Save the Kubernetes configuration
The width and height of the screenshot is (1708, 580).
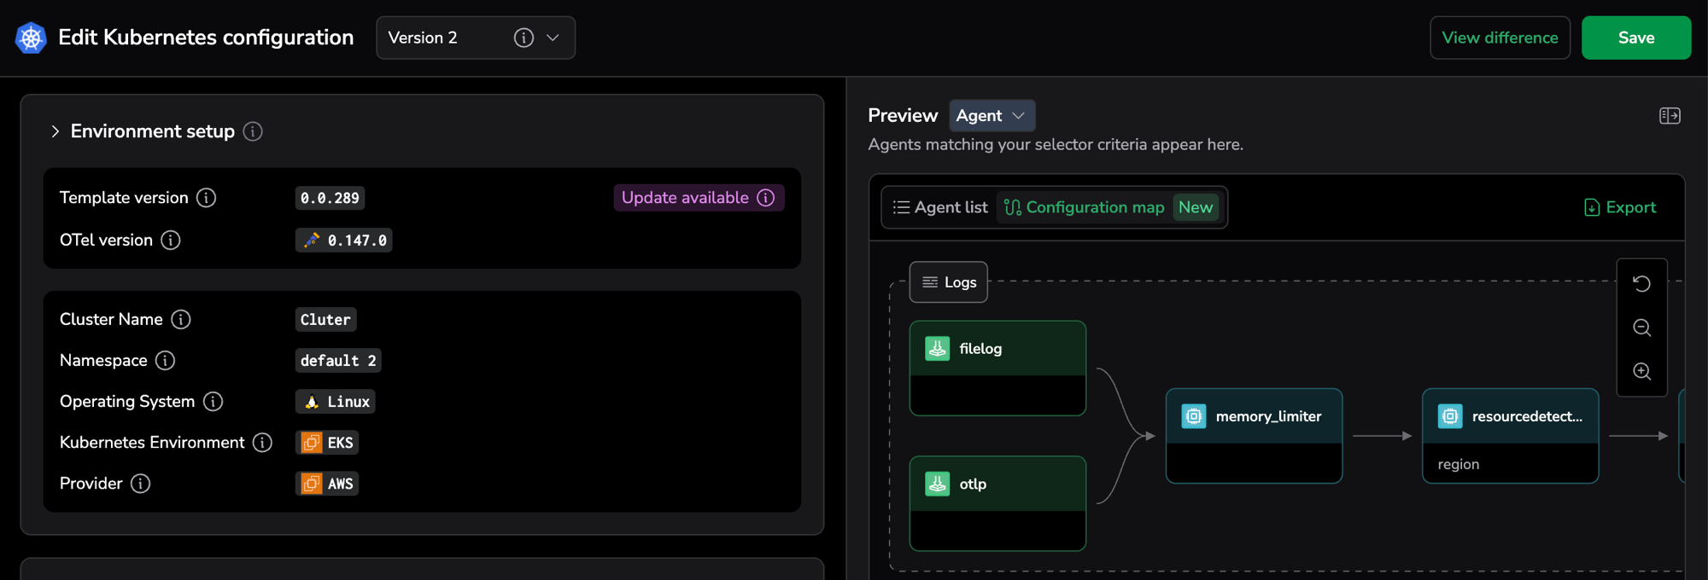coord(1635,38)
